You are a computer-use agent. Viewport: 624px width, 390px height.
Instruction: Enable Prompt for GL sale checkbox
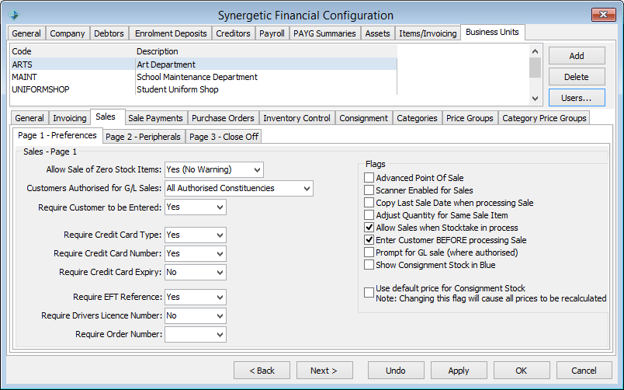(x=369, y=252)
